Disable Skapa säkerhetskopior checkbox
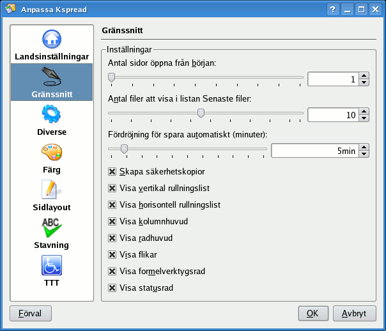Image resolution: width=386 pixels, height=331 pixels. tap(112, 172)
